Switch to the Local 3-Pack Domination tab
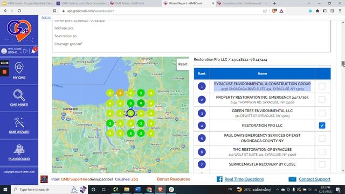 pyautogui.click(x=82, y=3)
